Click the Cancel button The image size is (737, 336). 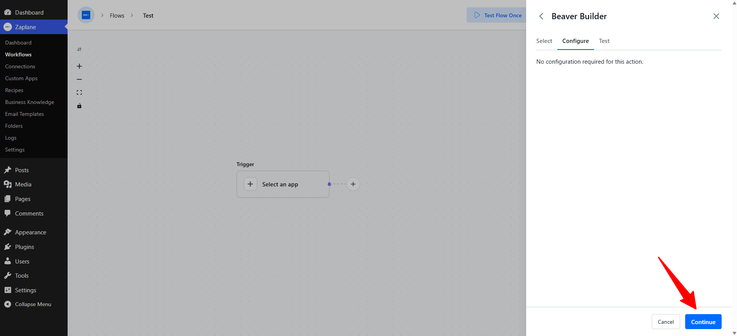tap(666, 322)
